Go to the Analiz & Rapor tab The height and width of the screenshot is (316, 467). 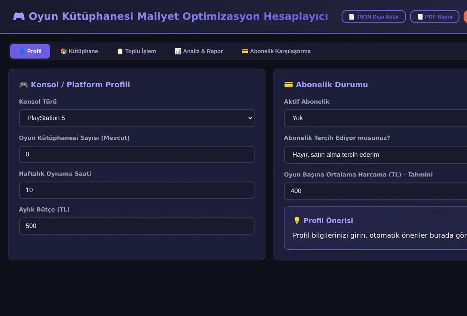198,51
